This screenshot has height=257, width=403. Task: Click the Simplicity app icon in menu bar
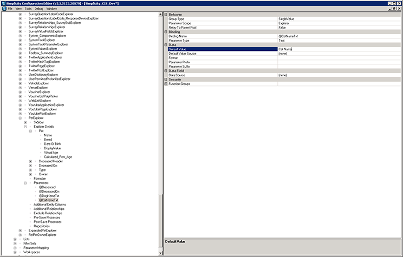(x=4, y=9)
